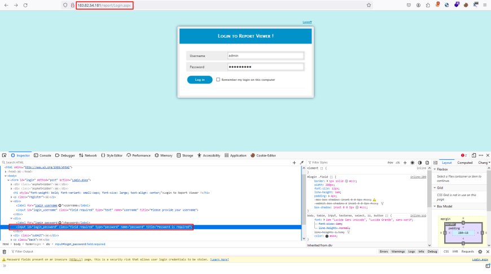Collapse the Box Model section
The image size is (491, 274).
(435, 206)
